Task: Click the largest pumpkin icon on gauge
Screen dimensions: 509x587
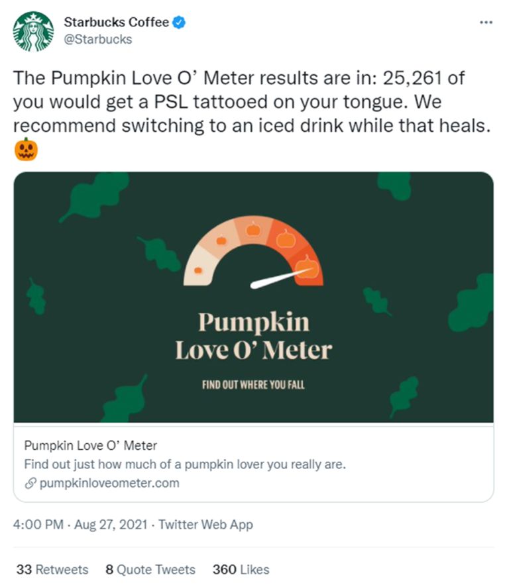Action: click(x=307, y=266)
